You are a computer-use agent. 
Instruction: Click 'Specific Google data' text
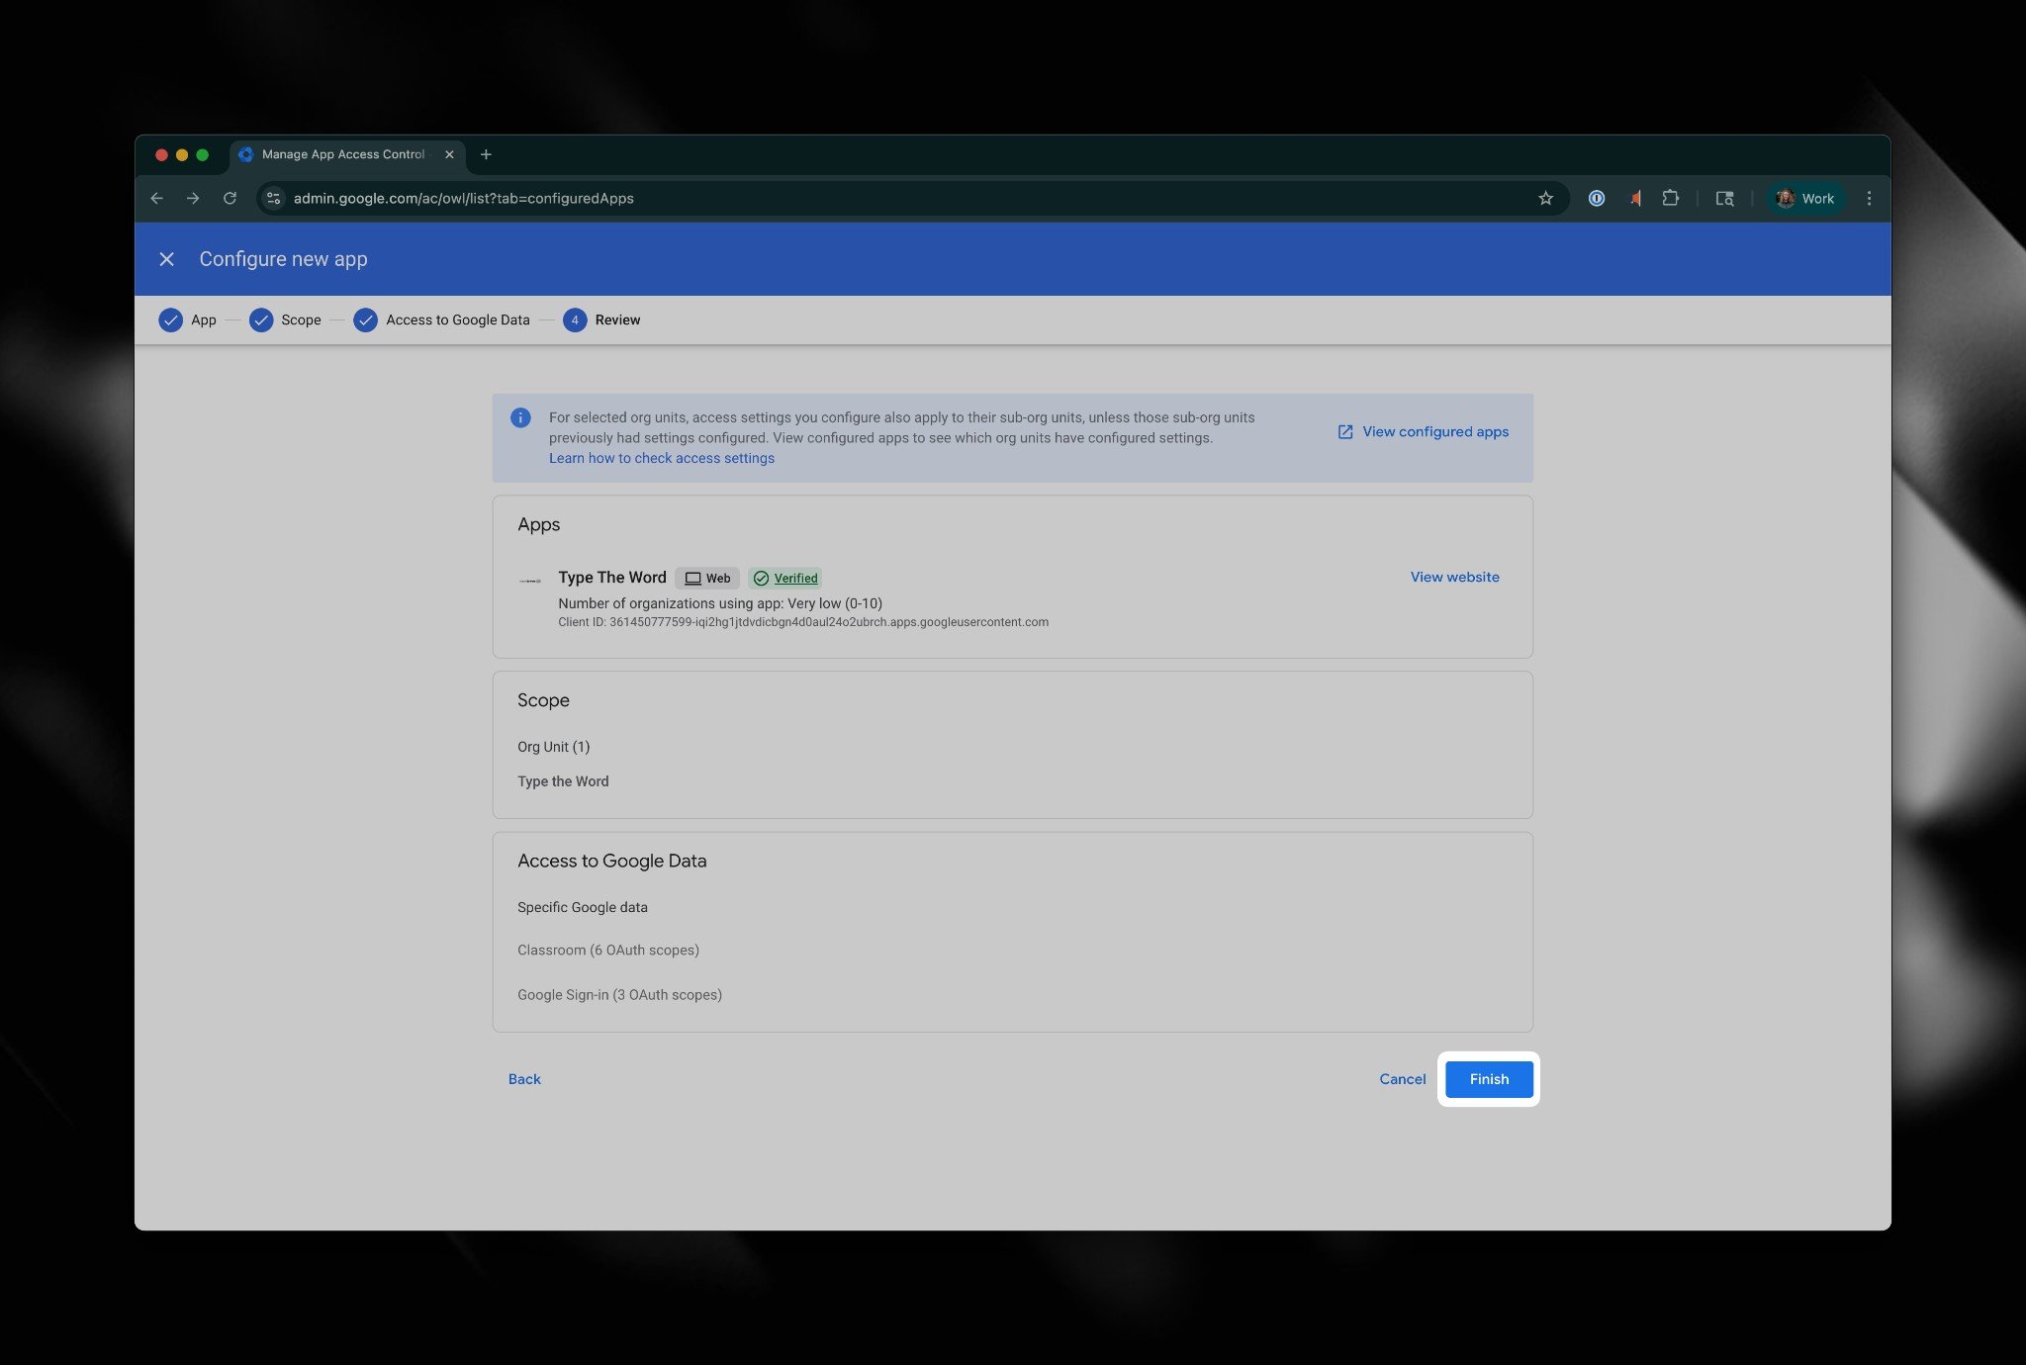tap(583, 907)
